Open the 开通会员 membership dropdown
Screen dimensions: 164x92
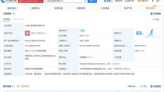point(143,1)
